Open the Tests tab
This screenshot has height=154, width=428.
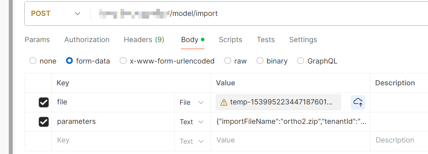tap(266, 40)
